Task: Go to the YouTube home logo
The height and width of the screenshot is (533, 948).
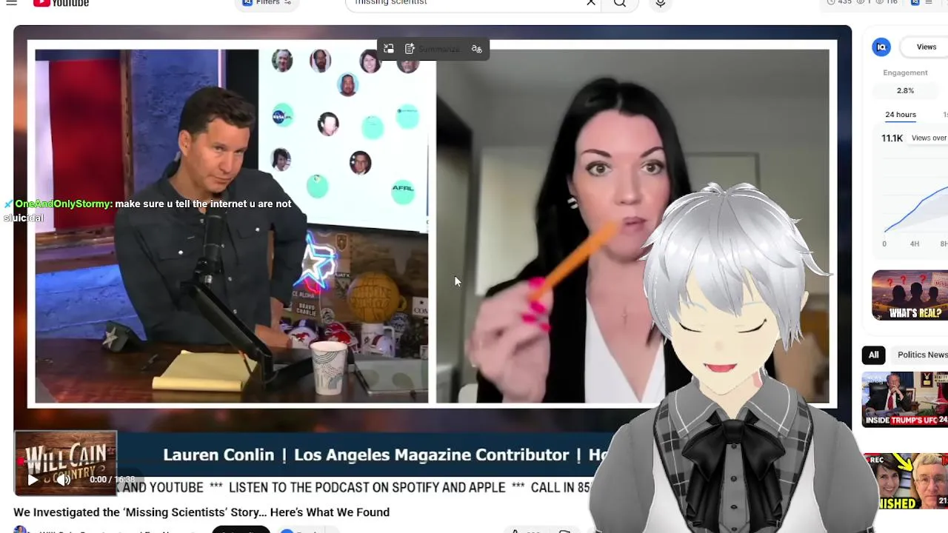Action: pyautogui.click(x=61, y=3)
